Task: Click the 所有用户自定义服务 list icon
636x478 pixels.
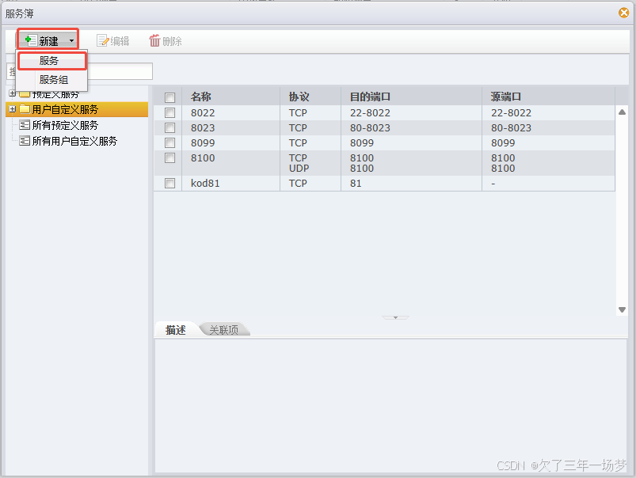Action: [25, 141]
